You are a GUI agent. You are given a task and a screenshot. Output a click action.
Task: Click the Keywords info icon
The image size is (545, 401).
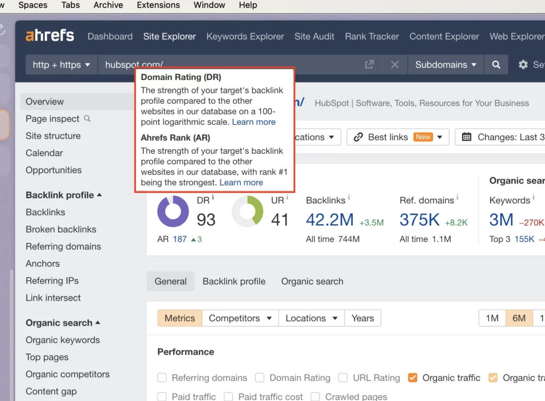533,197
